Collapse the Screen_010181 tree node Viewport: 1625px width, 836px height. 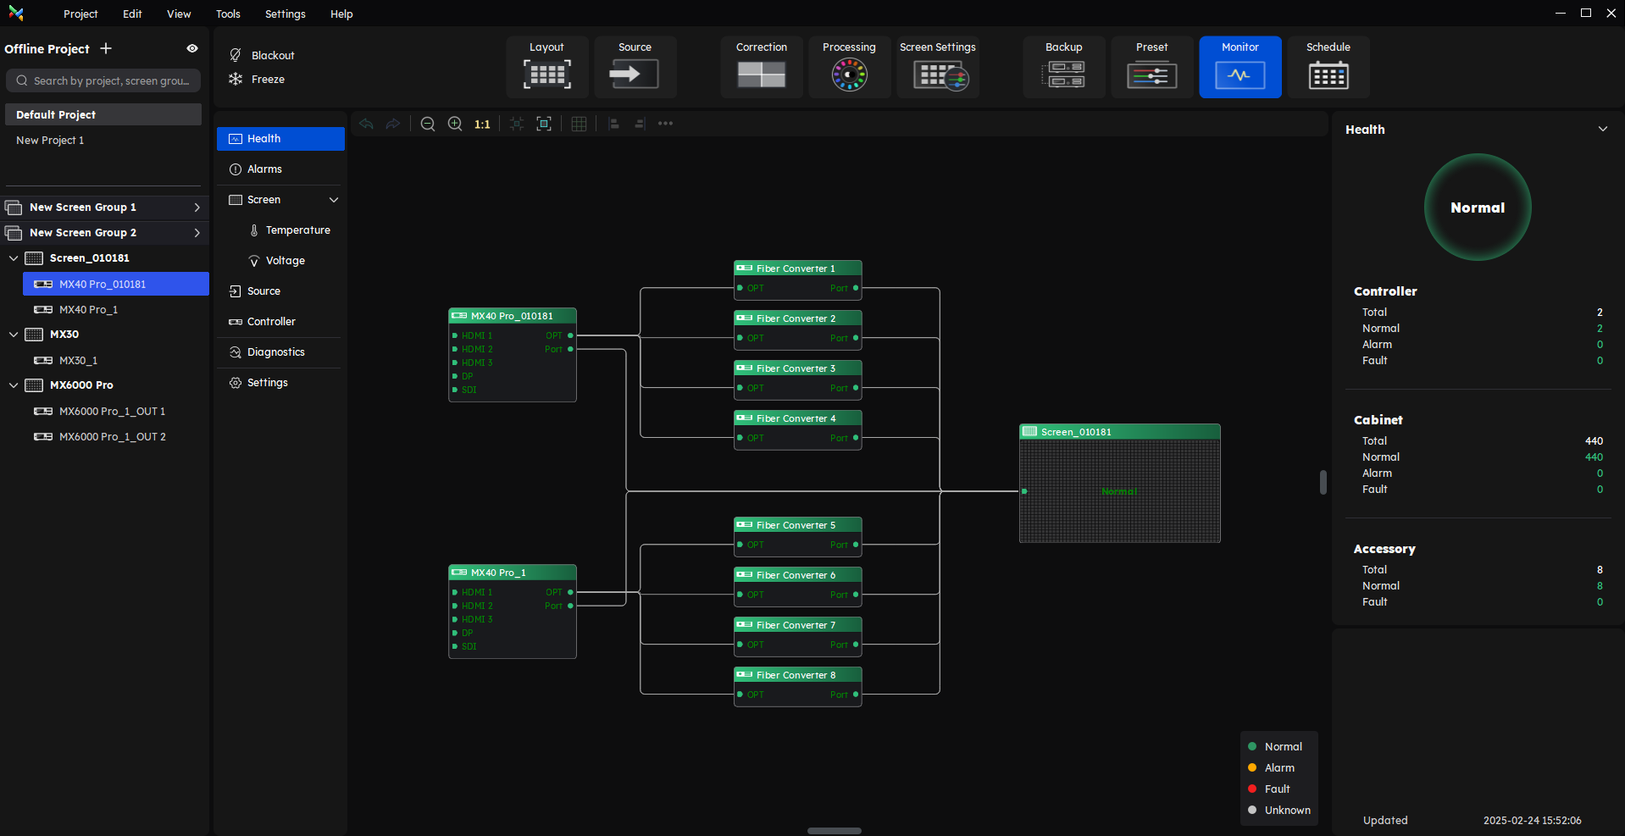click(x=14, y=258)
